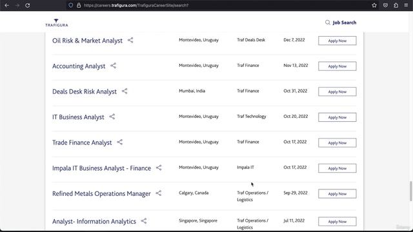Click 'Oct 31, 2022' date text
This screenshot has height=232, width=413.
coord(296,91)
